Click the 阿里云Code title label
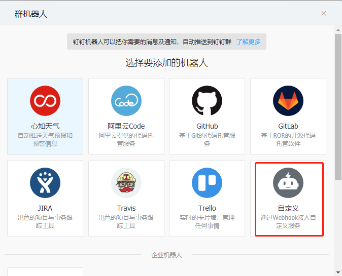This screenshot has width=342, height=276. (126, 126)
